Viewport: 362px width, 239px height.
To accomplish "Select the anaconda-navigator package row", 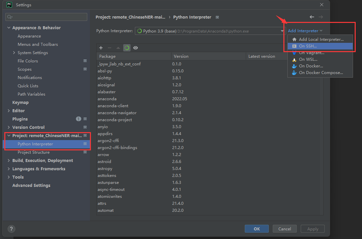I will tap(117, 113).
